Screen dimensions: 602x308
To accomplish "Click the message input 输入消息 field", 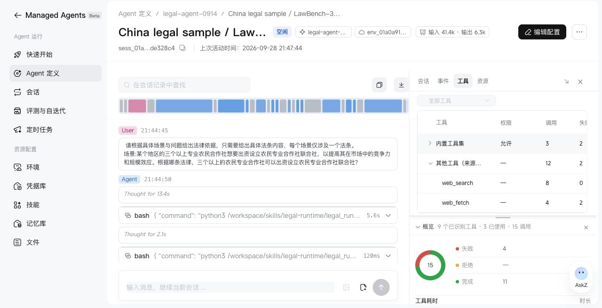I will tap(230, 287).
